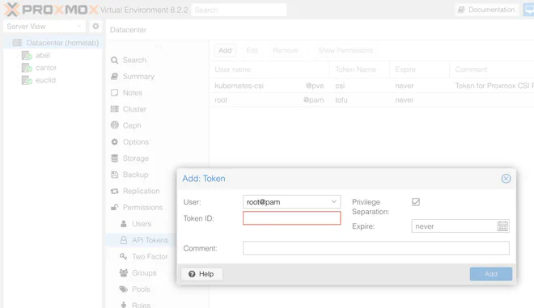
Task: Open the Expire calendar picker icon
Action: pos(502,226)
